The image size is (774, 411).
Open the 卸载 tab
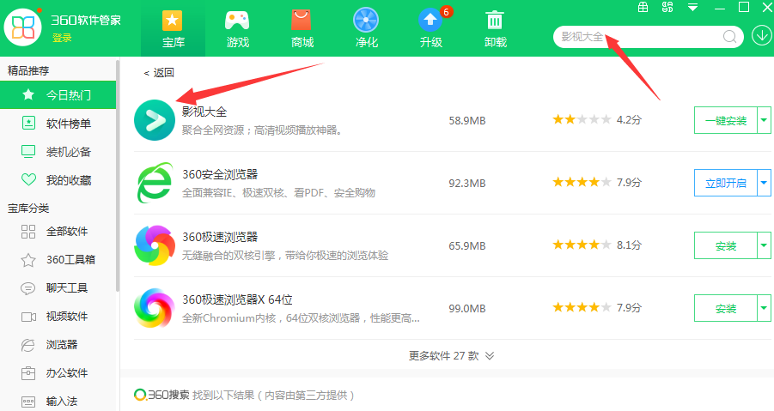(495, 28)
